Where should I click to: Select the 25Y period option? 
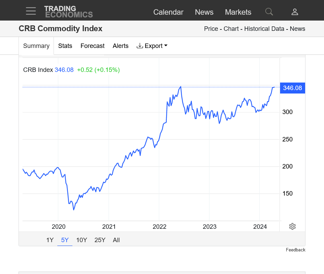100,240
